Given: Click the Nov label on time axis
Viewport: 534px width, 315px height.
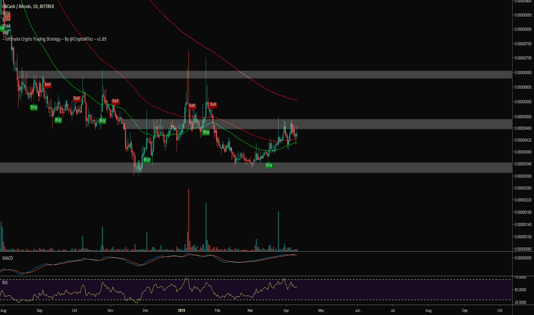Looking at the screenshot, I should 110,310.
